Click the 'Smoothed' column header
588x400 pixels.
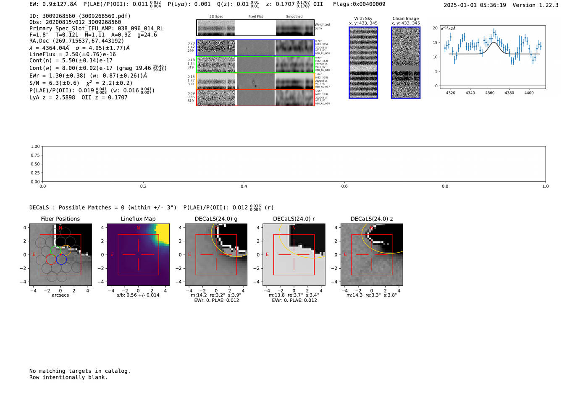tap(294, 17)
